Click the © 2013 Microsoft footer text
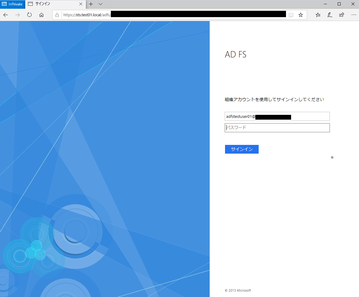The height and width of the screenshot is (297, 359). pos(238,290)
